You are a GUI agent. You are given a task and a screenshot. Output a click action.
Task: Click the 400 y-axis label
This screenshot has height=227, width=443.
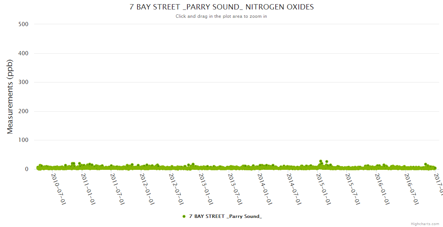coord(23,53)
